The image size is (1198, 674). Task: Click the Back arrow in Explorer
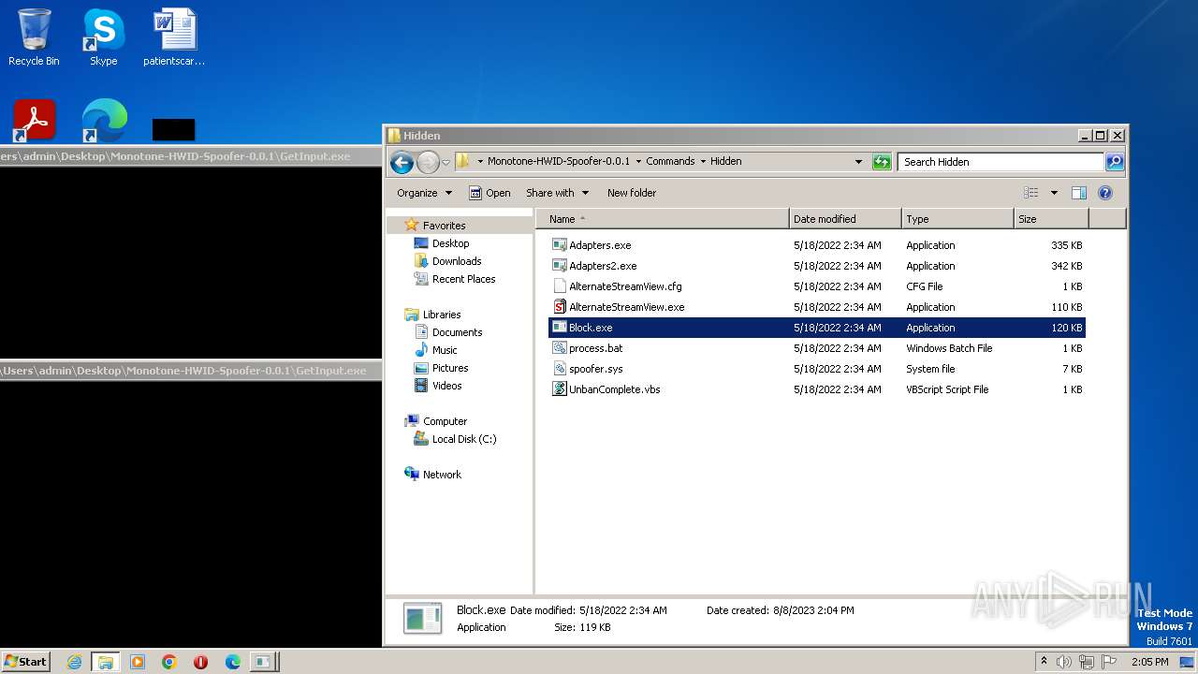402,162
